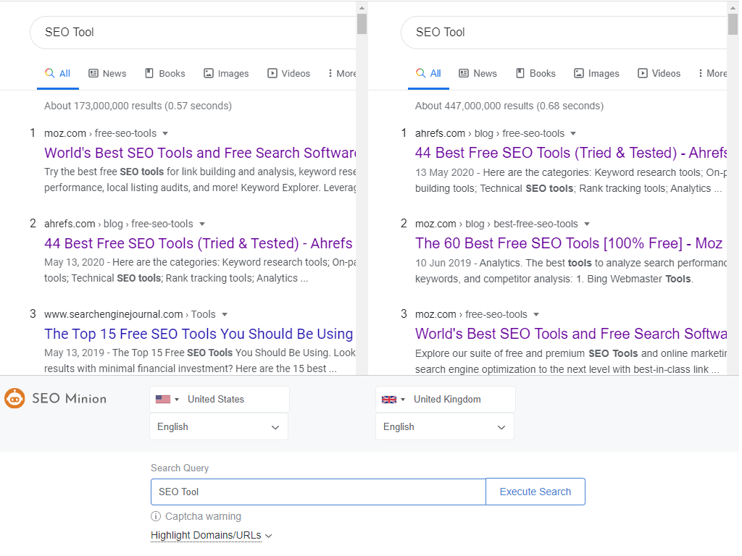Open World's Best SEO Tools link in right pane
742x556 pixels.
(571, 334)
